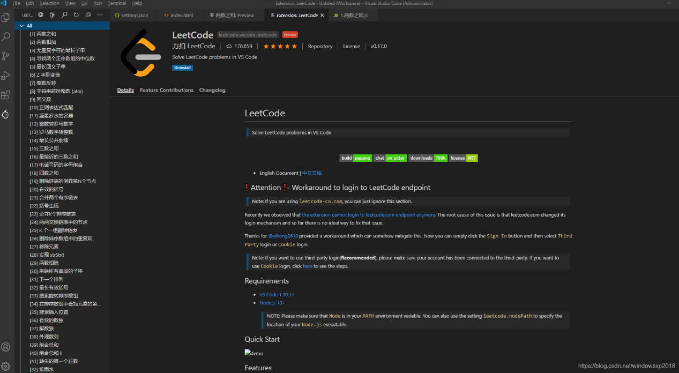Click the 'here' link for Cookie login steps
Viewport: 679px width, 373px height.
[x=307, y=266]
